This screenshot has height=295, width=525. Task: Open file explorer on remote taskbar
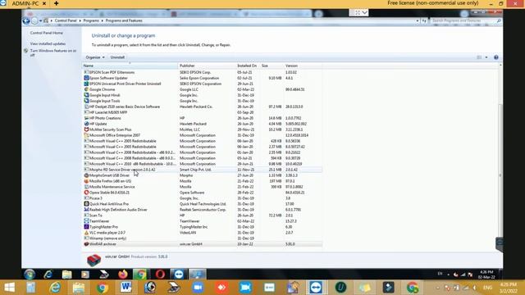66,275
